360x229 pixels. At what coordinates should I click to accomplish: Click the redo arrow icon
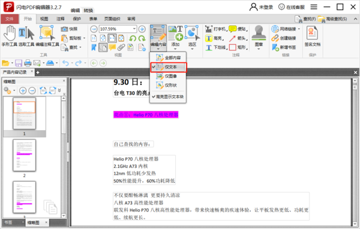[79, 63]
